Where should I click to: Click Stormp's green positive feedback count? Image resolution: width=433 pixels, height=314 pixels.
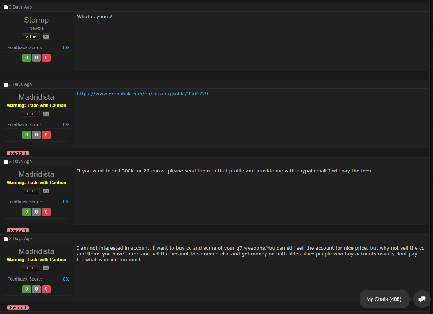(x=27, y=57)
